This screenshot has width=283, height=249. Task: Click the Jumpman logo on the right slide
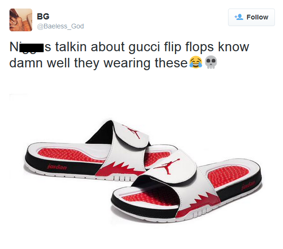(x=165, y=166)
